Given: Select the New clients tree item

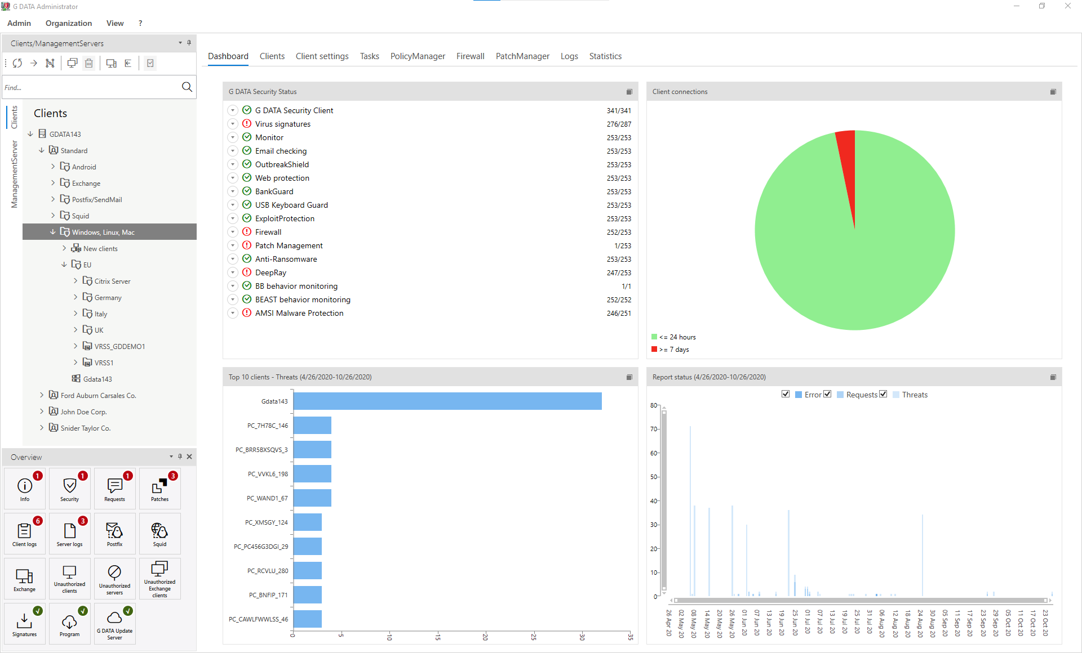Looking at the screenshot, I should tap(100, 248).
